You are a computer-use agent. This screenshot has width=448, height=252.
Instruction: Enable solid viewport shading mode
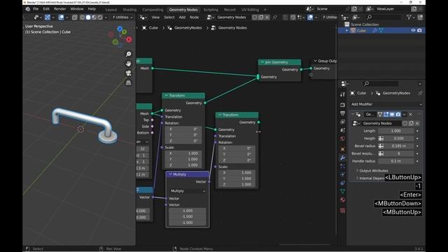(88, 17)
